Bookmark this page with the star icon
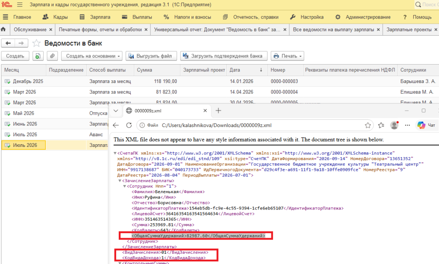Viewport: 439px width, 264px height. (x=368, y=125)
